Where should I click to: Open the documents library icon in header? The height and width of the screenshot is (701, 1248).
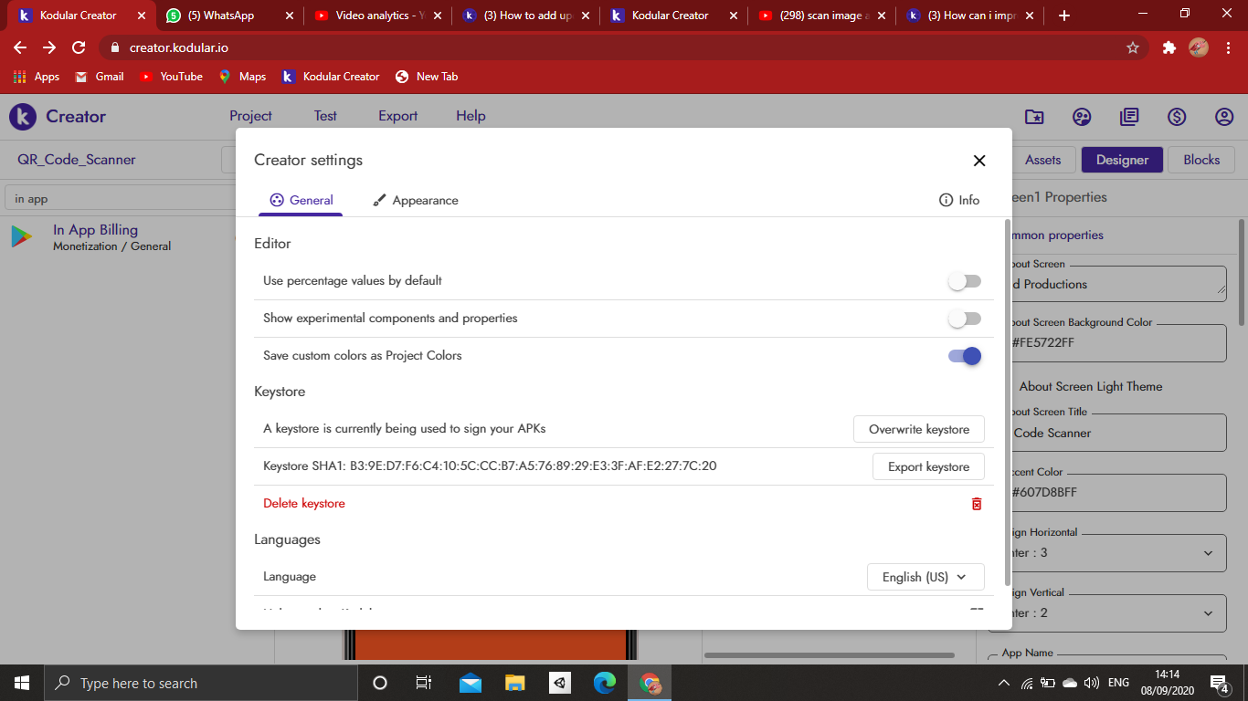(1129, 117)
